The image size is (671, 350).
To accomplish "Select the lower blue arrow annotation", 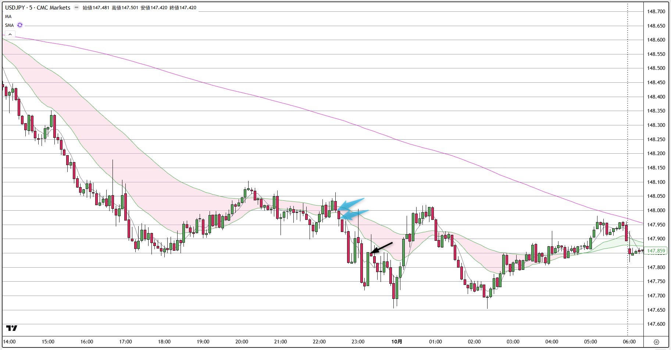I will (355, 214).
